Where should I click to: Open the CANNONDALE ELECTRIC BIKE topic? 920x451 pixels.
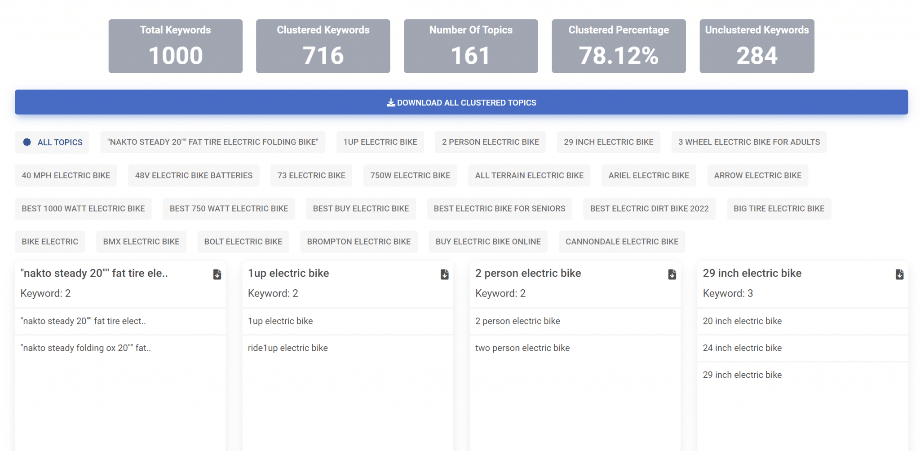coord(622,242)
